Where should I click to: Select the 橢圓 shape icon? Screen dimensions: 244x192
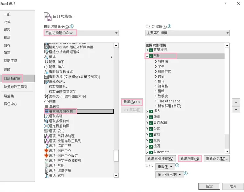click(x=46, y=101)
